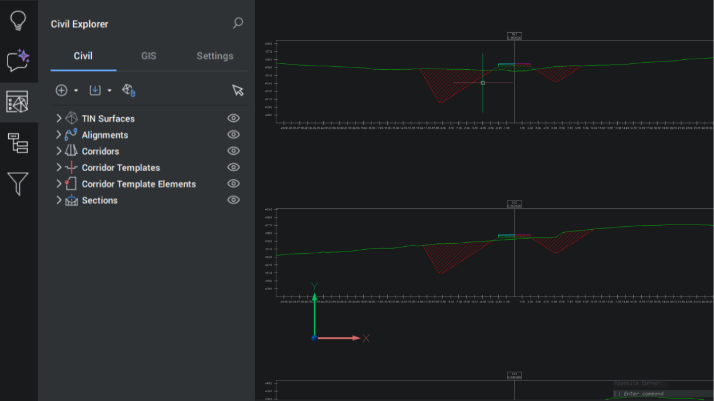This screenshot has height=401, width=714.
Task: Expand the Corridor Templates node
Action: click(x=59, y=168)
